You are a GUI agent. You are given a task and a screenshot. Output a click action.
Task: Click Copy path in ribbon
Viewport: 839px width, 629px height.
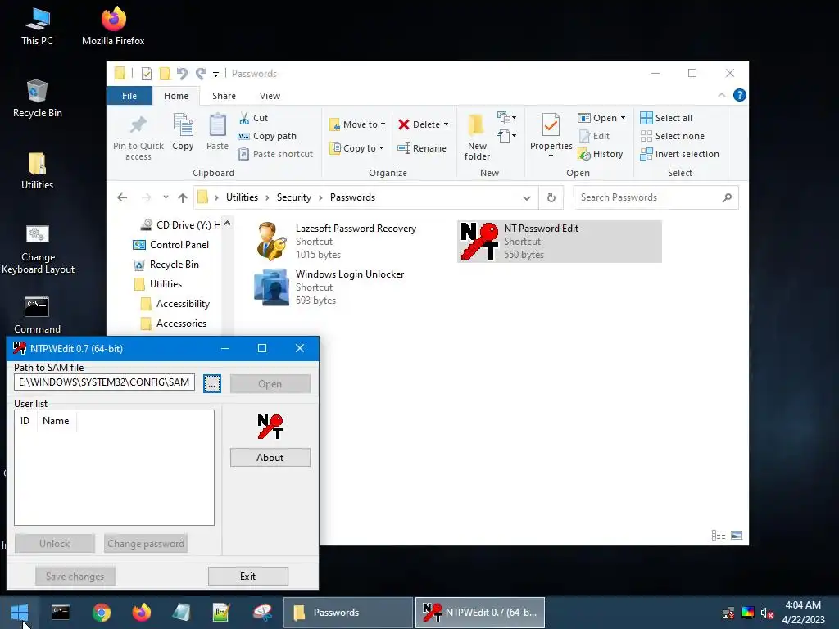[268, 136]
